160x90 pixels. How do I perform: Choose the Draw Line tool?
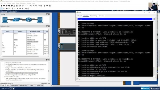tap(15, 8)
